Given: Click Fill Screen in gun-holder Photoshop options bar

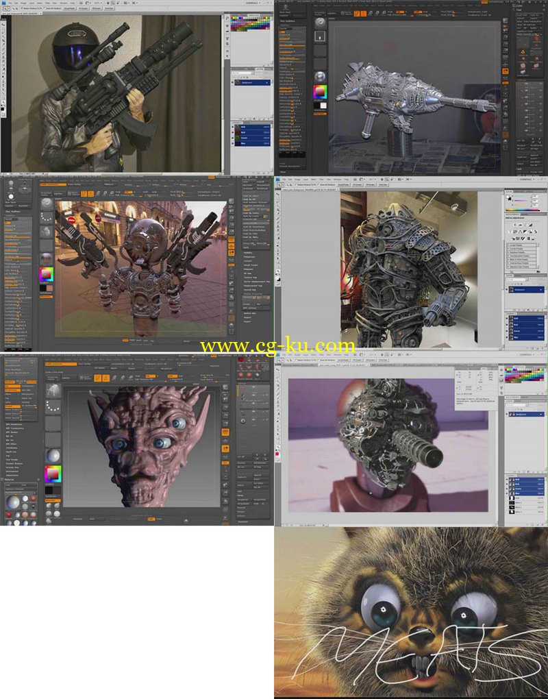Looking at the screenshot, I should coord(96,8).
